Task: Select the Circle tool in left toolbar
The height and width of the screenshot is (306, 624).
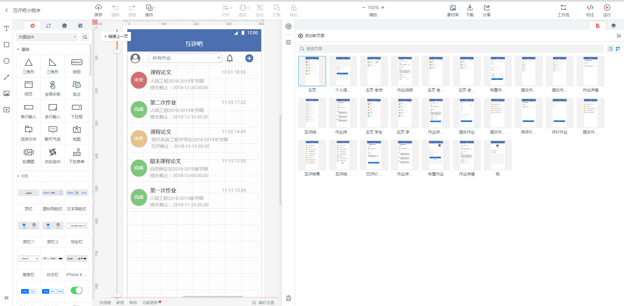Action: [7, 61]
